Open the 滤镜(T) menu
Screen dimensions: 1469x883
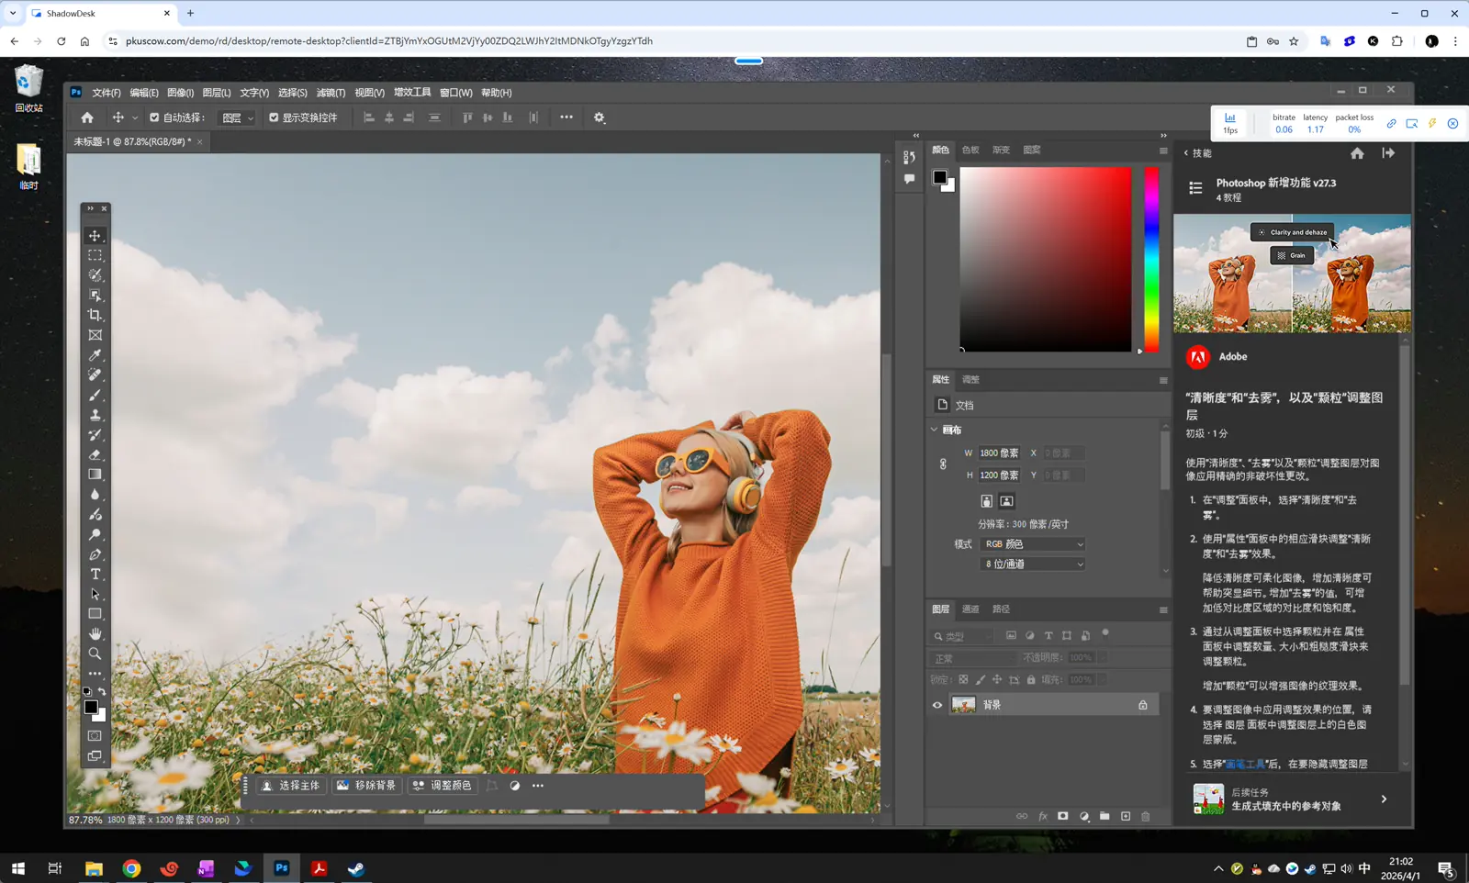coord(331,93)
